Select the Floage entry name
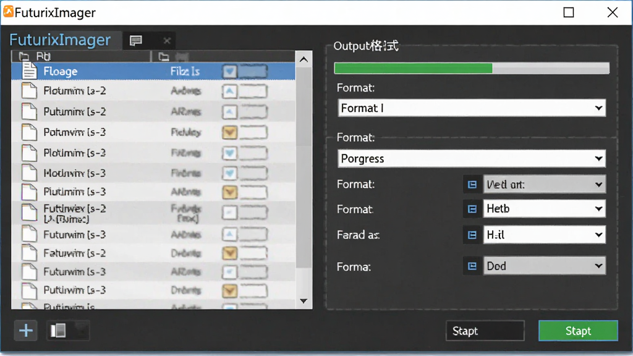Screen dimensions: 633x356 tap(61, 72)
